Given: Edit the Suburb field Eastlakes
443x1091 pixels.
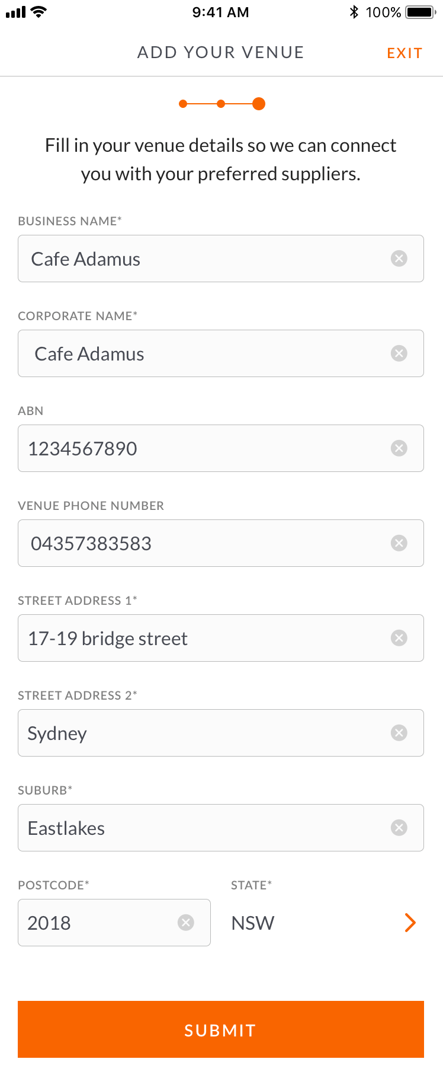Looking at the screenshot, I should pos(201,828).
